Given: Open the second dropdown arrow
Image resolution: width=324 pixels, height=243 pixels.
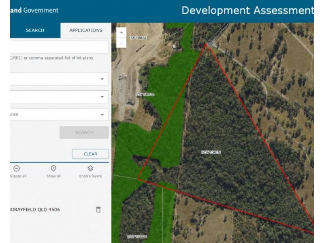Looking at the screenshot, I should 102,97.
